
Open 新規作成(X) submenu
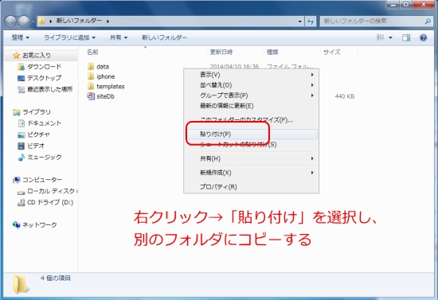point(251,173)
